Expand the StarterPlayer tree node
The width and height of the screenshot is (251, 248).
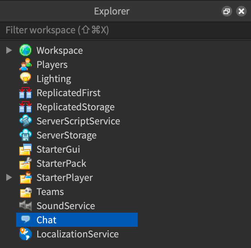pyautogui.click(x=9, y=178)
